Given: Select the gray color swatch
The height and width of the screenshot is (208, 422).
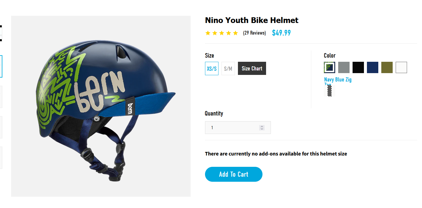Looking at the screenshot, I should pyautogui.click(x=344, y=67).
